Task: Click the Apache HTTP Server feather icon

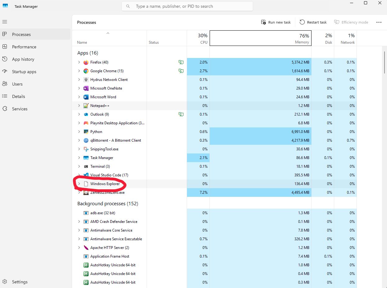Action: [x=86, y=248]
